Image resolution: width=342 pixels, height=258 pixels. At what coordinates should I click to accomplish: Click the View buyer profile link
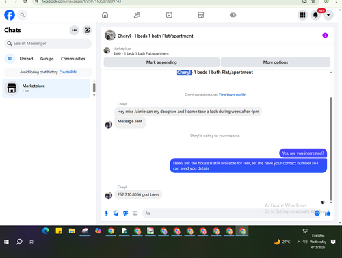tap(232, 94)
